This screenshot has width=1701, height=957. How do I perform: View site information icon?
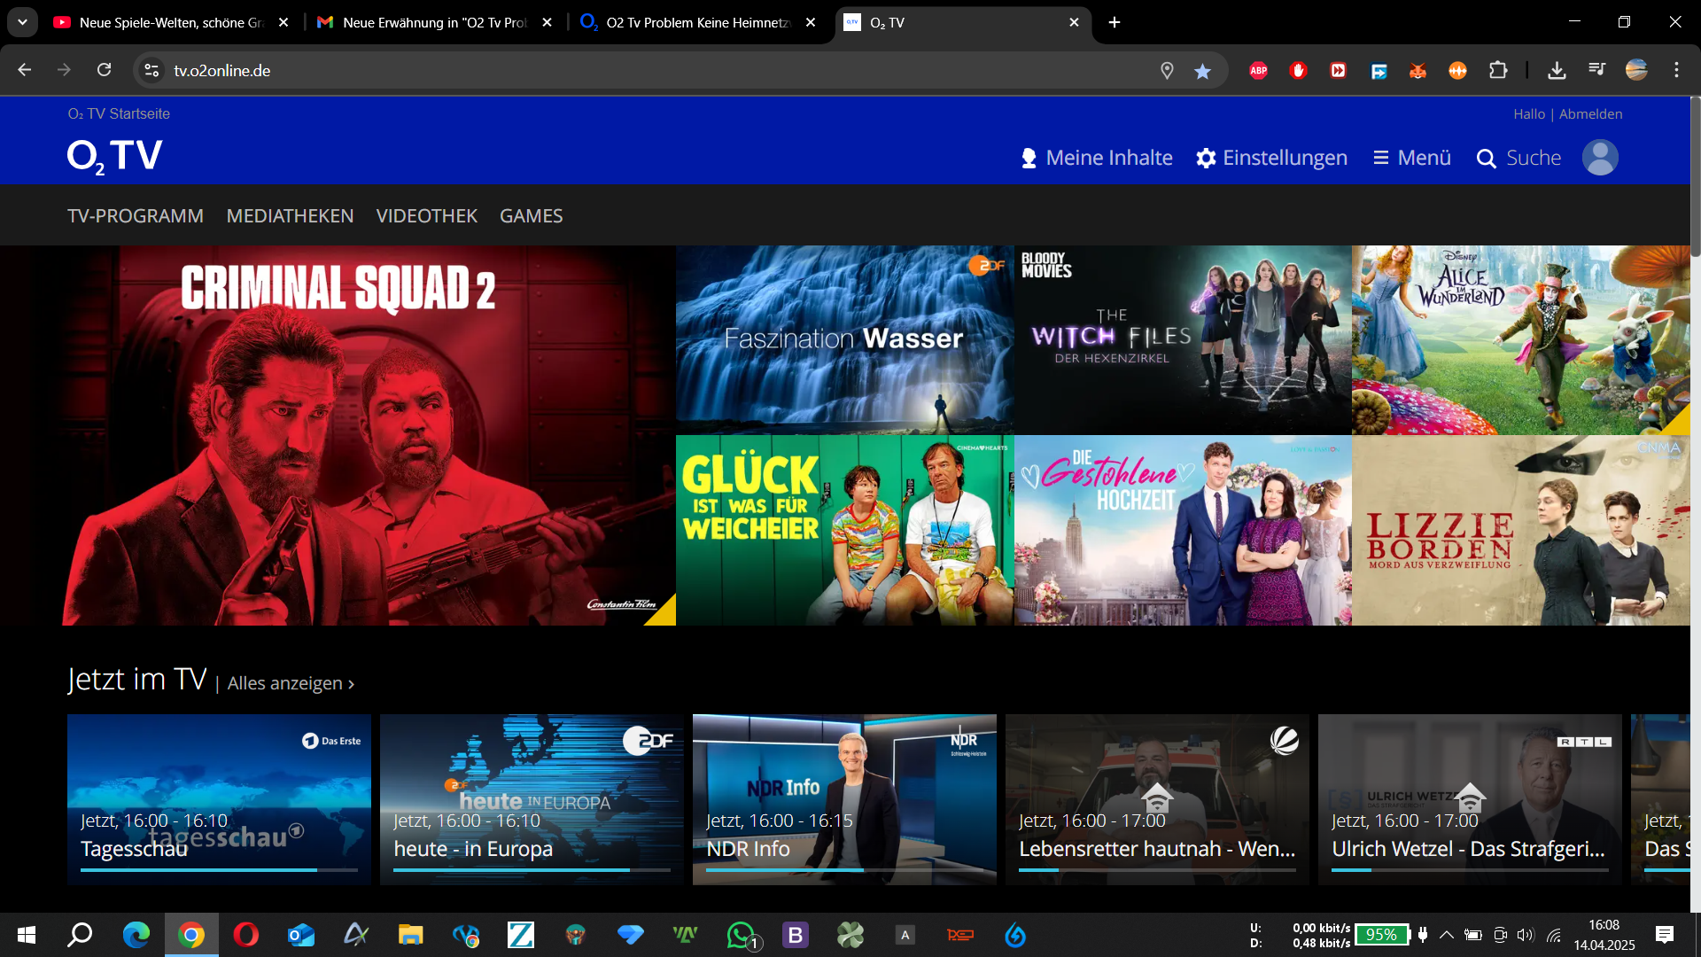(151, 70)
